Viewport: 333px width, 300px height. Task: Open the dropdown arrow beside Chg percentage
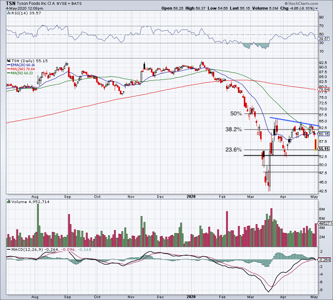pos(317,9)
